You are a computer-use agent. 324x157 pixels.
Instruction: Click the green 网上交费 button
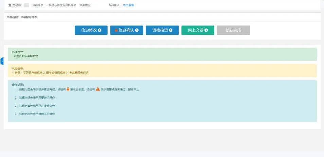(198, 30)
